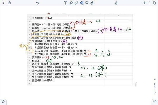Select the Highlighter tool
This screenshot has width=158, height=105.
[x=76, y=3]
